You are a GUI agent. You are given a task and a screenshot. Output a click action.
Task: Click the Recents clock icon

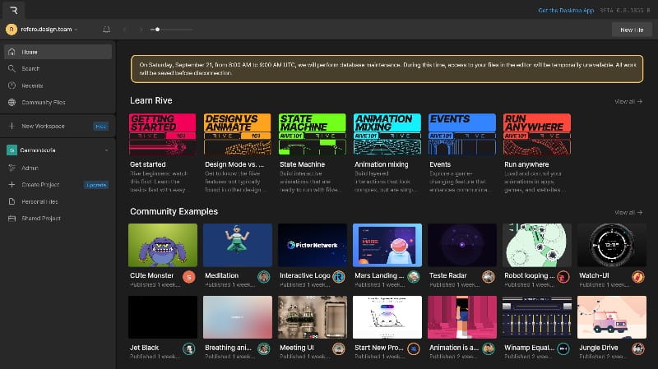pos(12,85)
